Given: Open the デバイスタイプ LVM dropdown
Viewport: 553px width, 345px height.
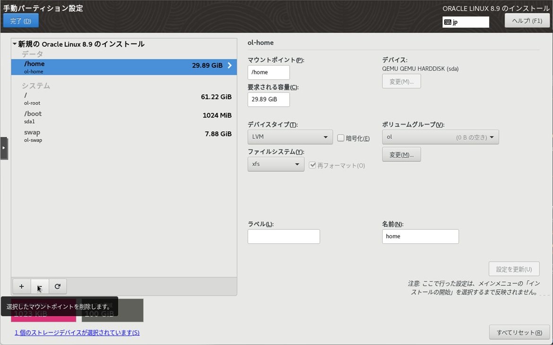Looking at the screenshot, I should click(290, 137).
